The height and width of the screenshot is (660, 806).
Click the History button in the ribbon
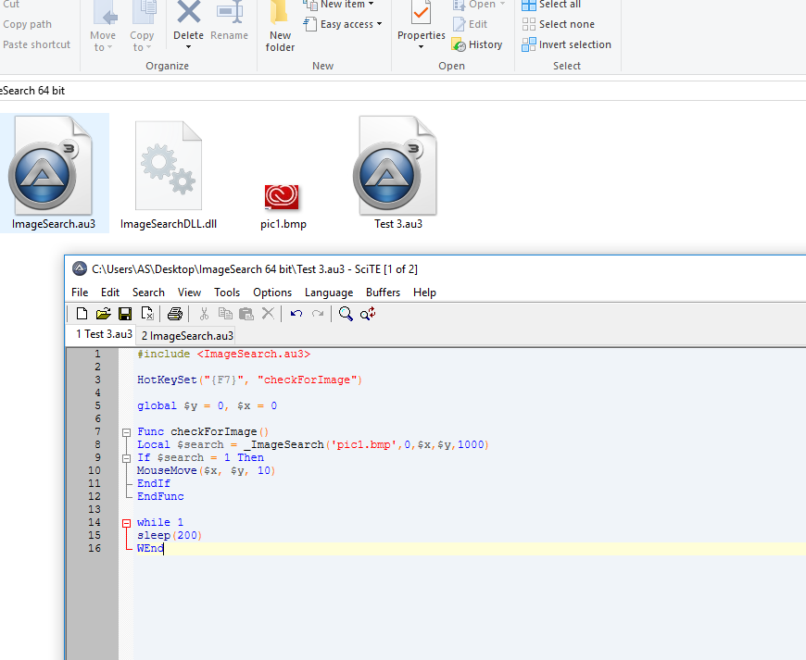477,44
